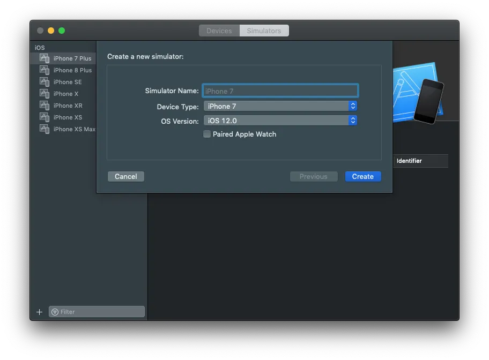The height and width of the screenshot is (360, 489).
Task: Click the green zoom window button
Action: coord(62,31)
